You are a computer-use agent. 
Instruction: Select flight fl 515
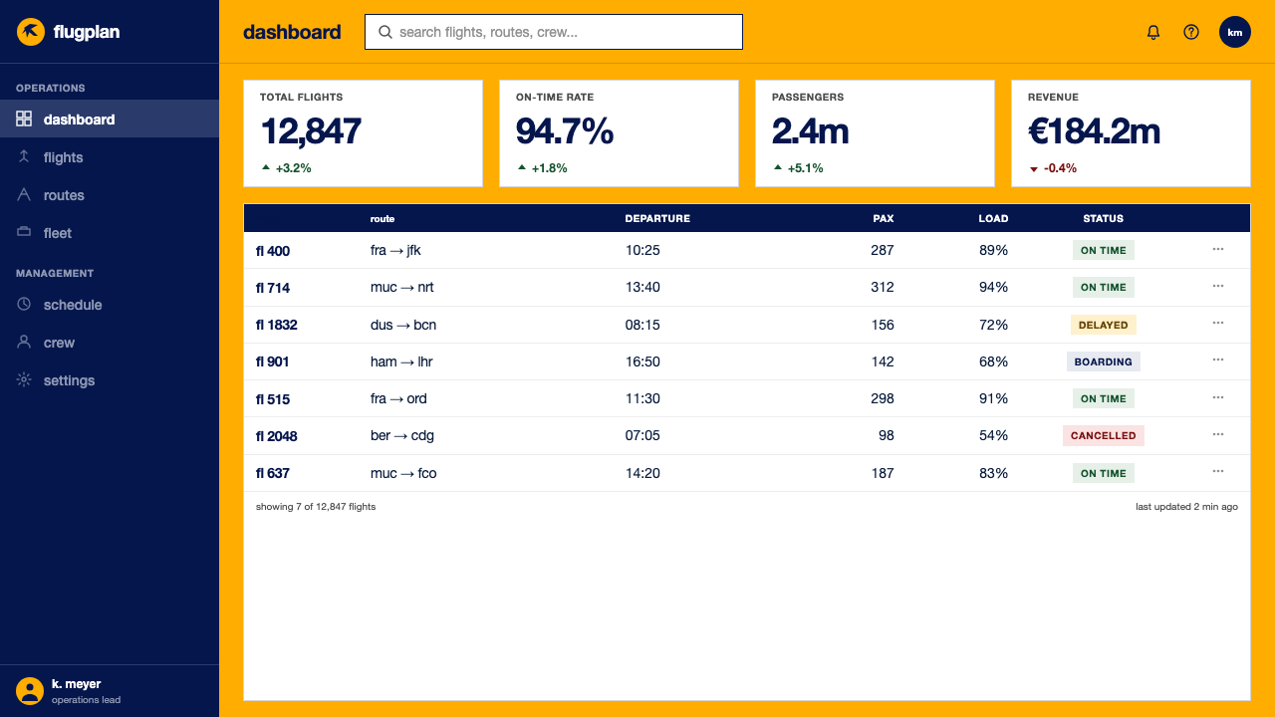point(273,399)
